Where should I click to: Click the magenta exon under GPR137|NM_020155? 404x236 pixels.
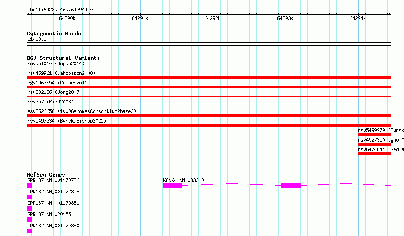(30, 220)
